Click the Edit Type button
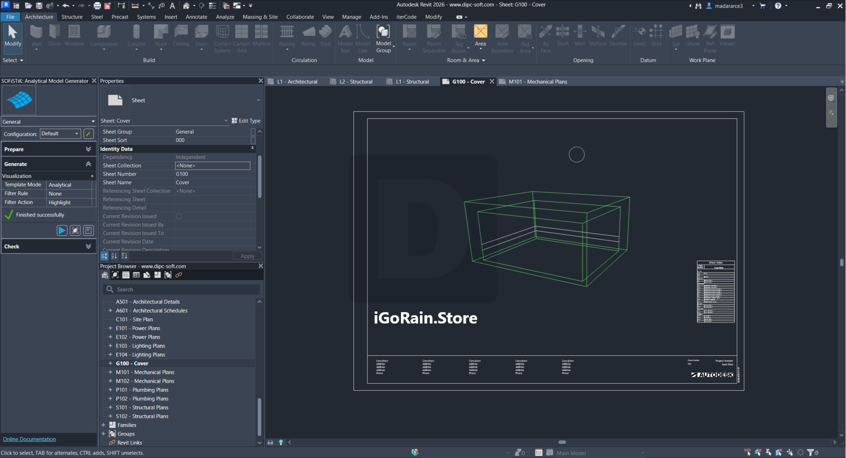Image resolution: width=846 pixels, height=458 pixels. [246, 121]
